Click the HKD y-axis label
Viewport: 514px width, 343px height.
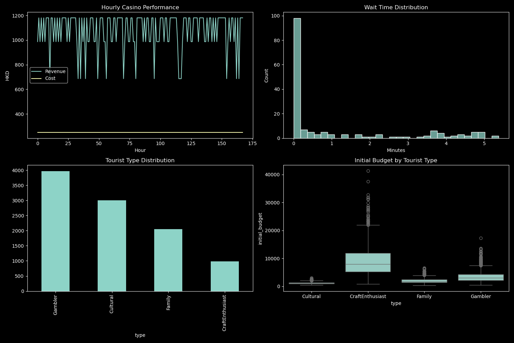click(x=8, y=75)
